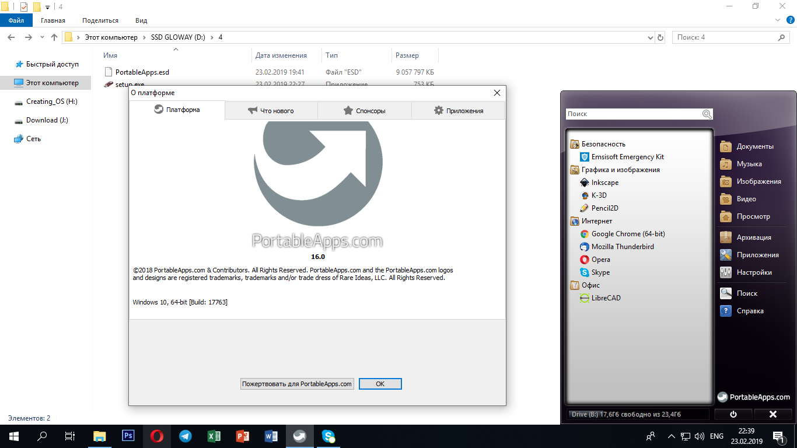Open the Вид ribbon tab
This screenshot has width=797, height=448.
tap(141, 20)
